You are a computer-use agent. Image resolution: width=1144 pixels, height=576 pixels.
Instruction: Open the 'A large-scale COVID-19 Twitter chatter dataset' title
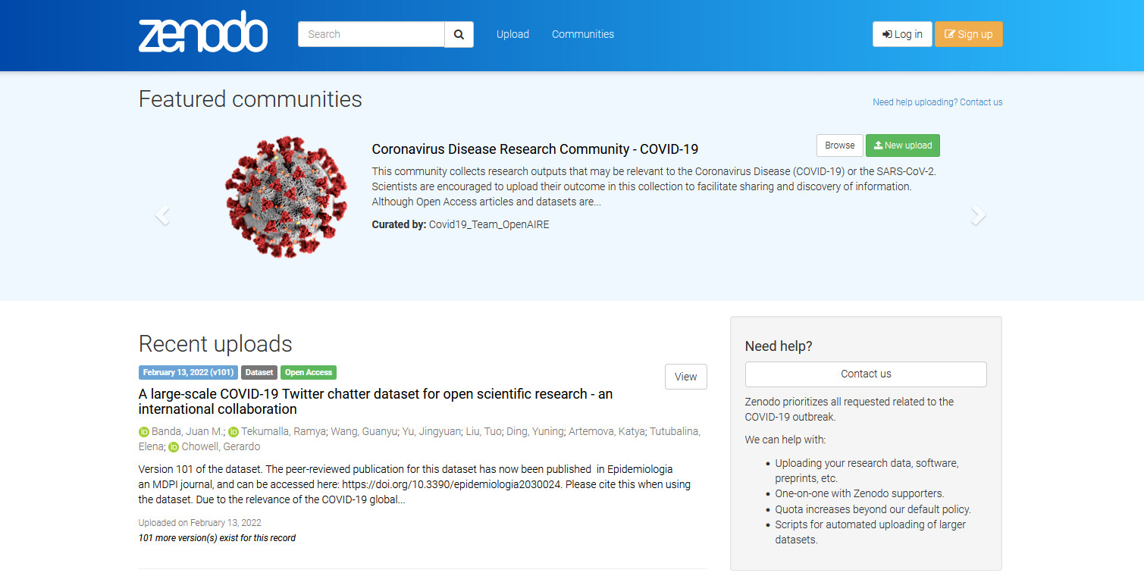tap(375, 402)
